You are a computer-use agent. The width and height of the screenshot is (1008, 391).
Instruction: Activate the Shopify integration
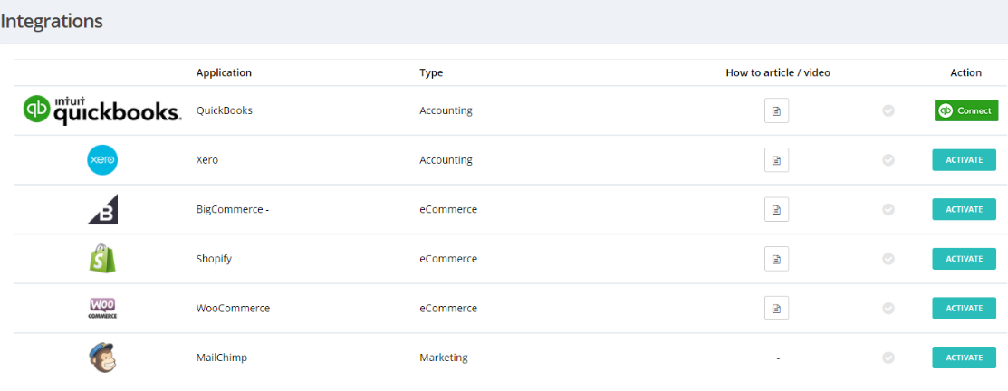pos(964,259)
